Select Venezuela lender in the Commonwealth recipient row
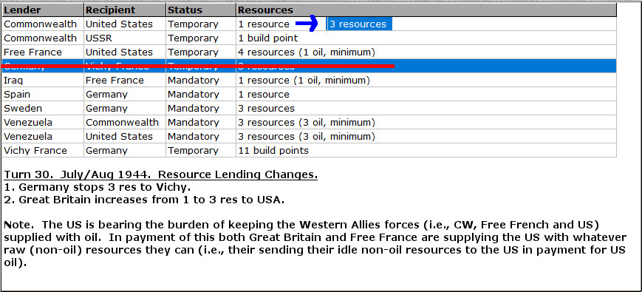The image size is (642, 292). click(x=43, y=123)
